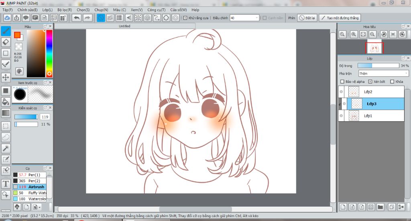The height and width of the screenshot is (221, 411).
Task: Enable vanishing point snap
Action: point(129,18)
